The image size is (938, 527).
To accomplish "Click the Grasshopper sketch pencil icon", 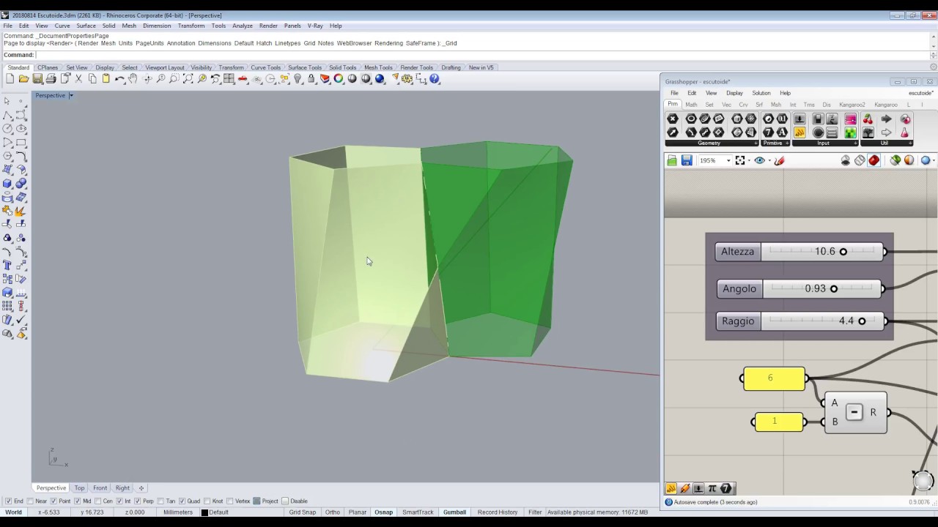I will pyautogui.click(x=779, y=160).
